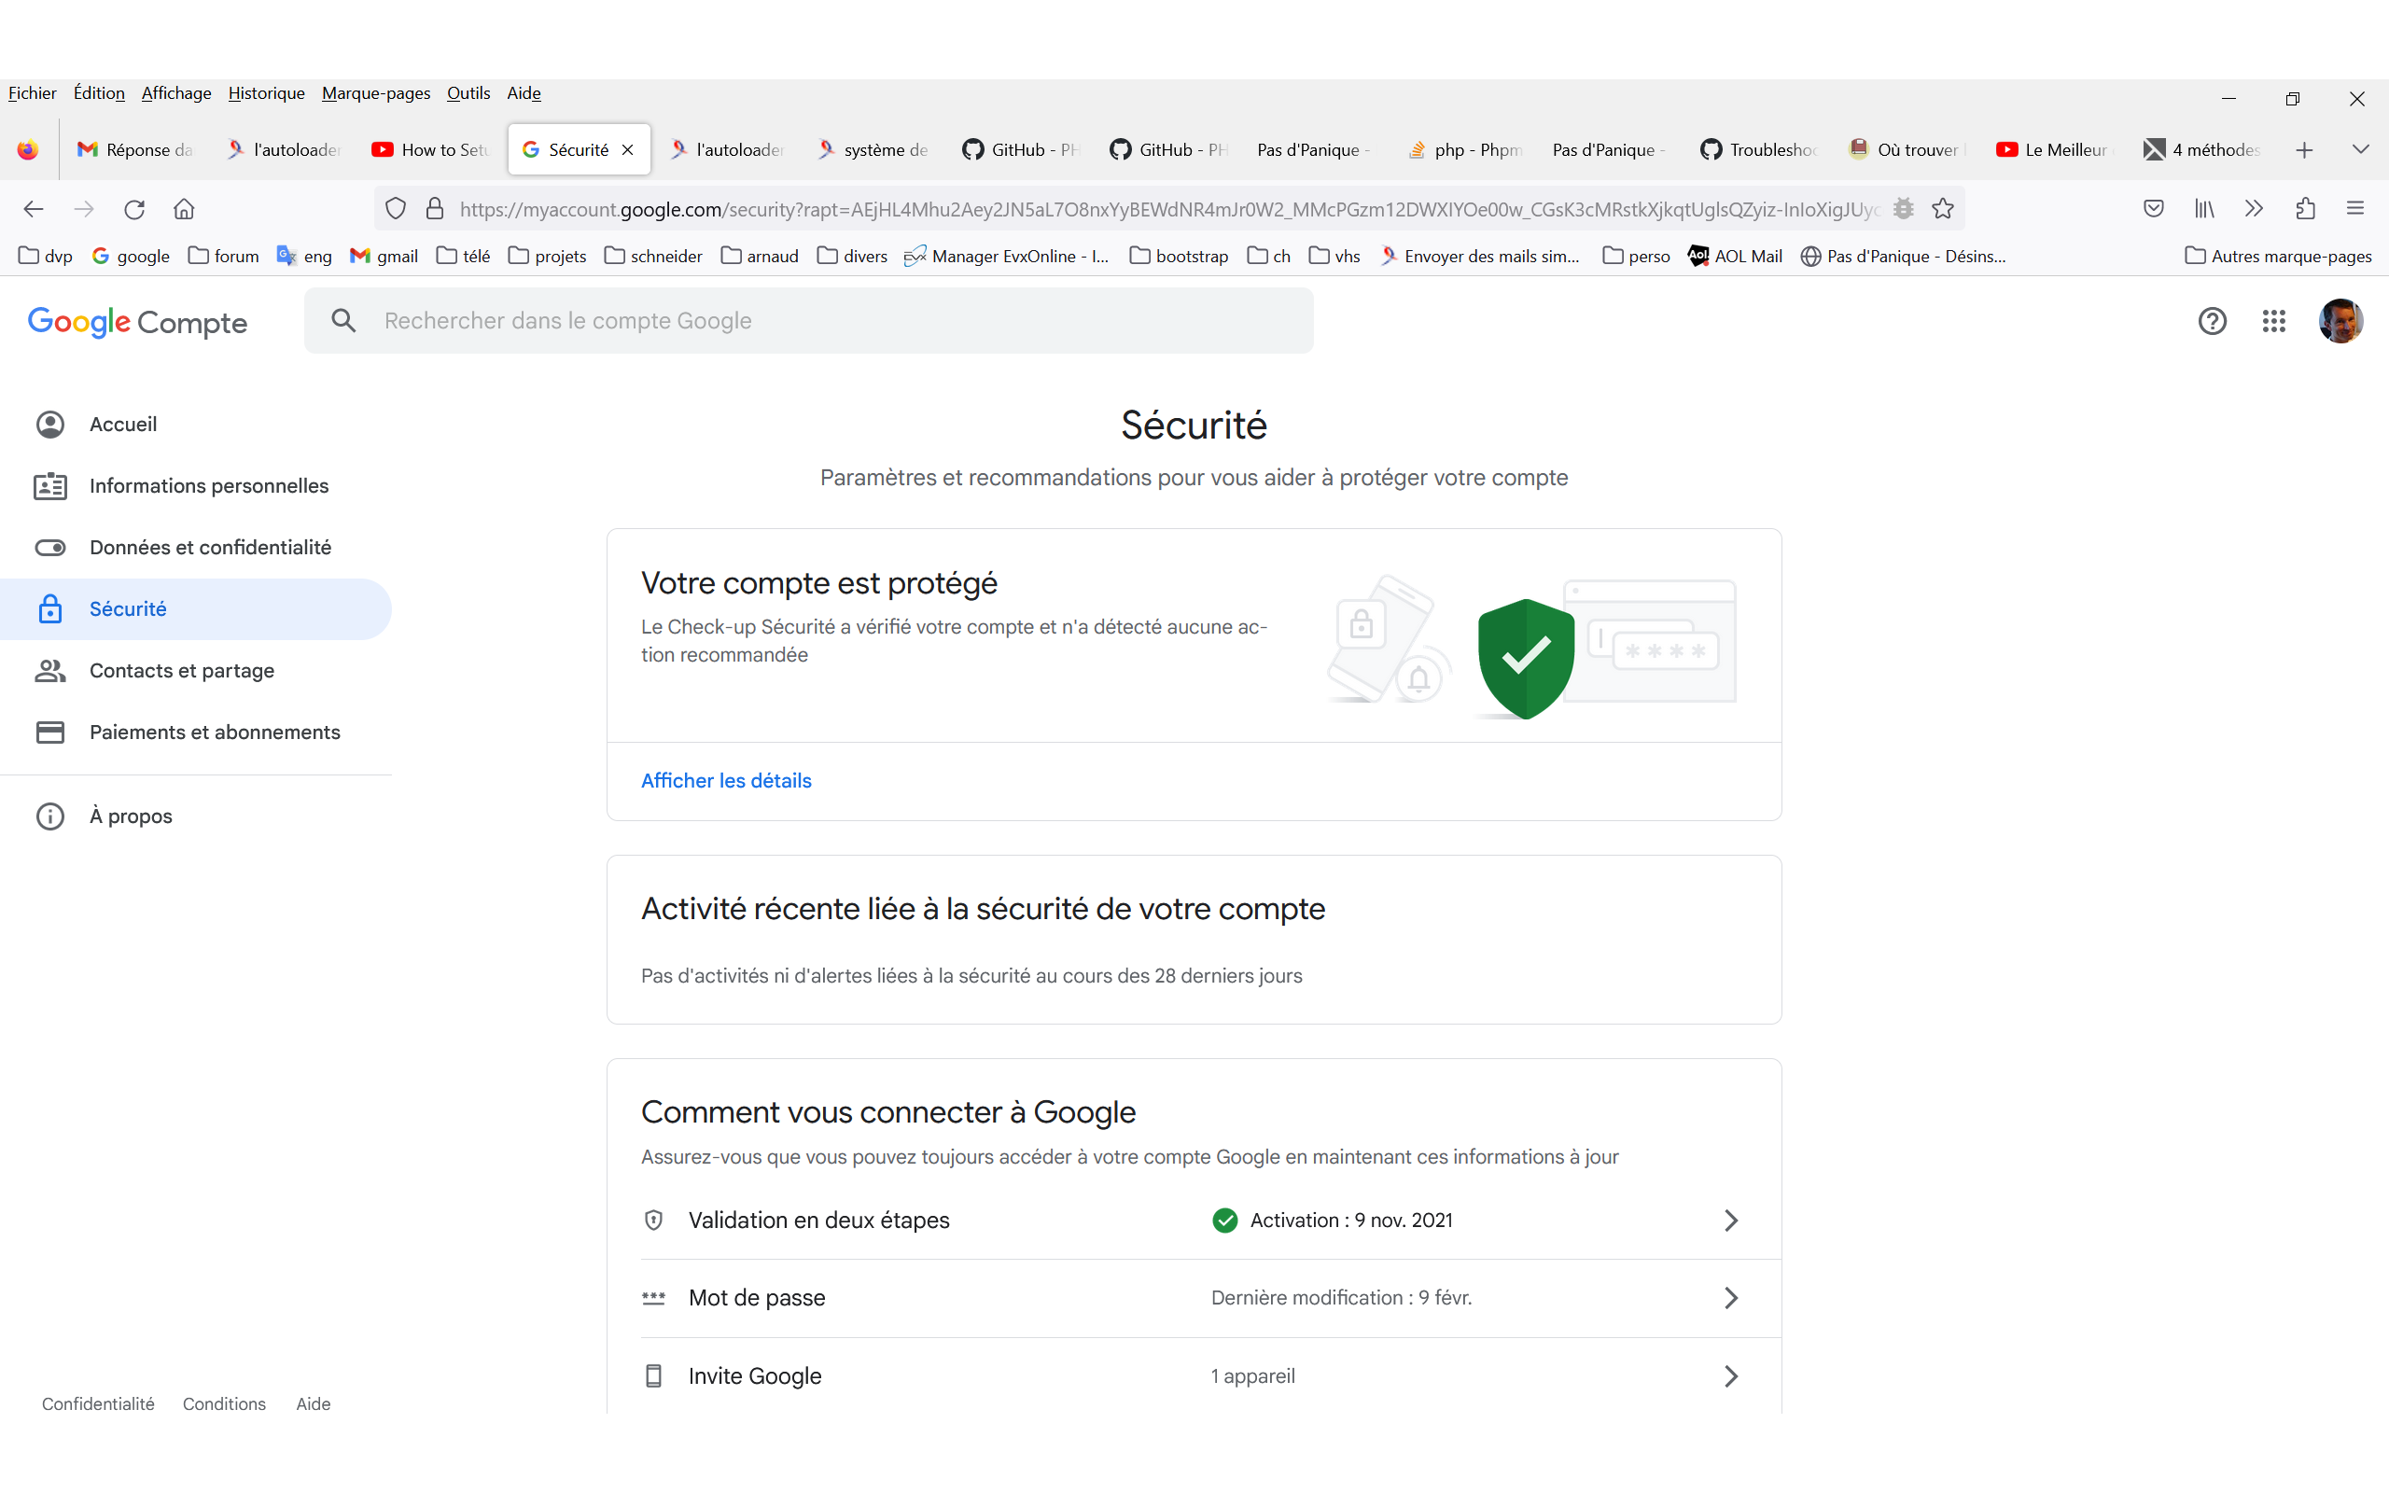Viewport: 2389px width, 1493px height.
Task: Open the Marque-pages menu
Action: click(376, 94)
